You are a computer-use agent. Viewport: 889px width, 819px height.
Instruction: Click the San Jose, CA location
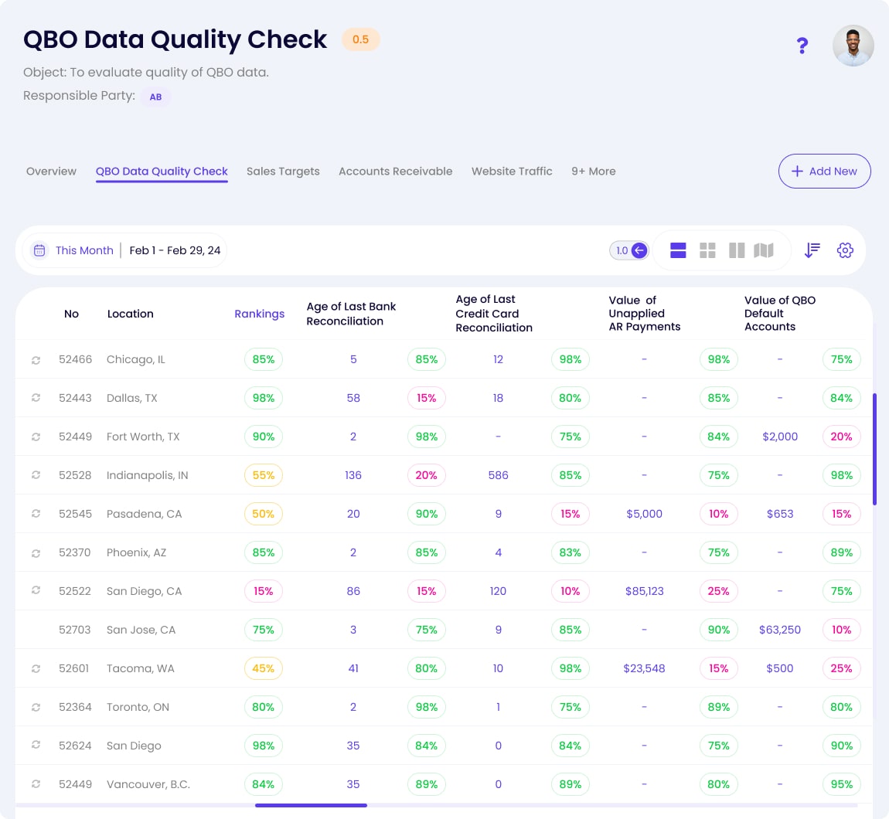[141, 630]
